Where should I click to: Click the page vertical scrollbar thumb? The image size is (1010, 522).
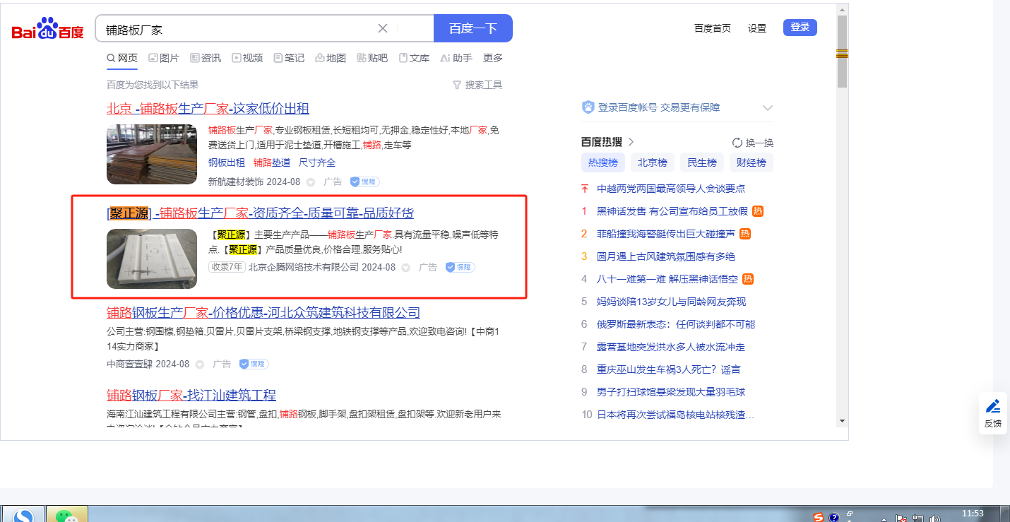pos(842,53)
